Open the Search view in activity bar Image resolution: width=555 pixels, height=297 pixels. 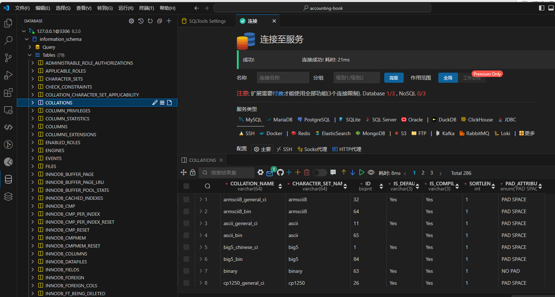pyautogui.click(x=8, y=40)
